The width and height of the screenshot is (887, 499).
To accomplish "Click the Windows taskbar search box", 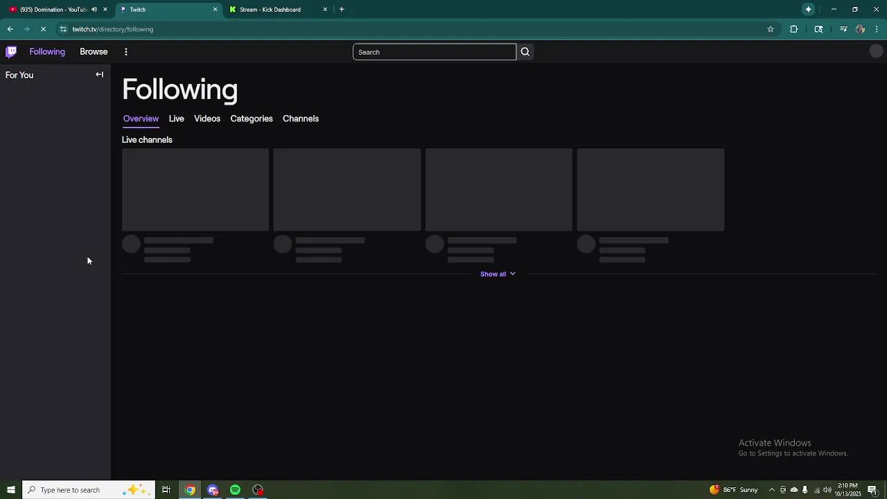I will pyautogui.click(x=89, y=490).
